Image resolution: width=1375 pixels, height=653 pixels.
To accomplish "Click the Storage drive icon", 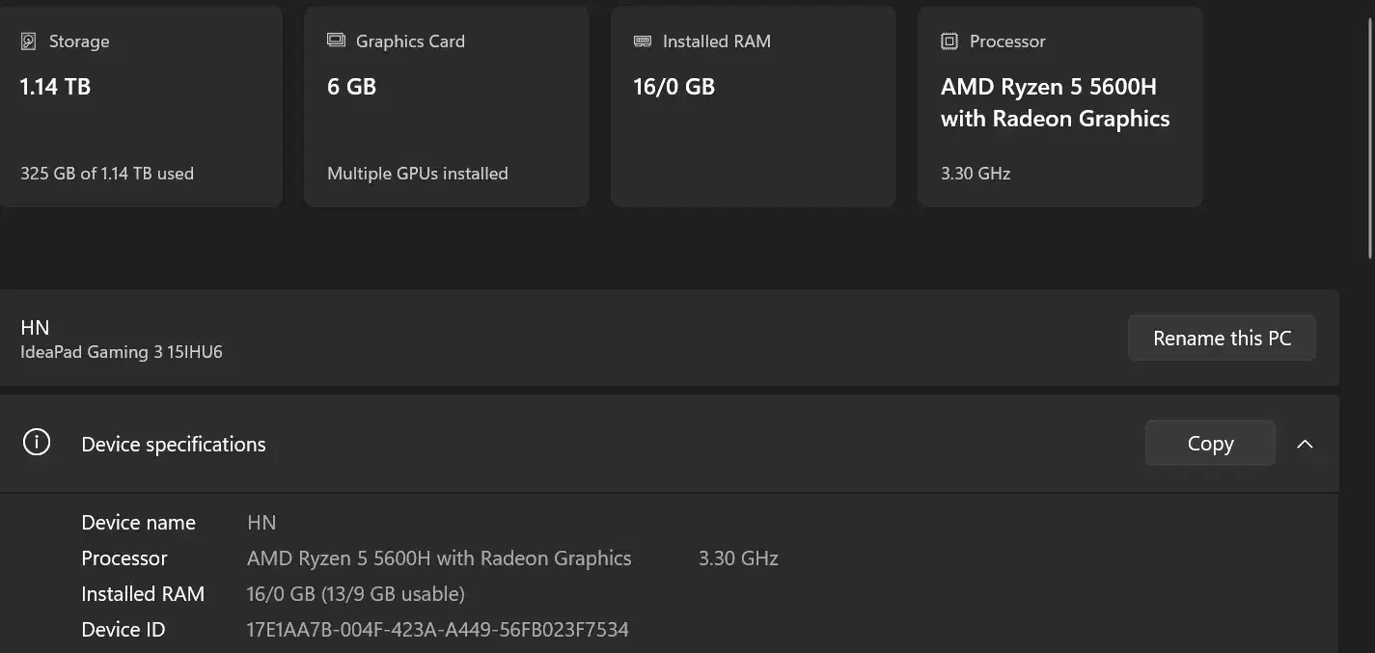I will point(29,41).
